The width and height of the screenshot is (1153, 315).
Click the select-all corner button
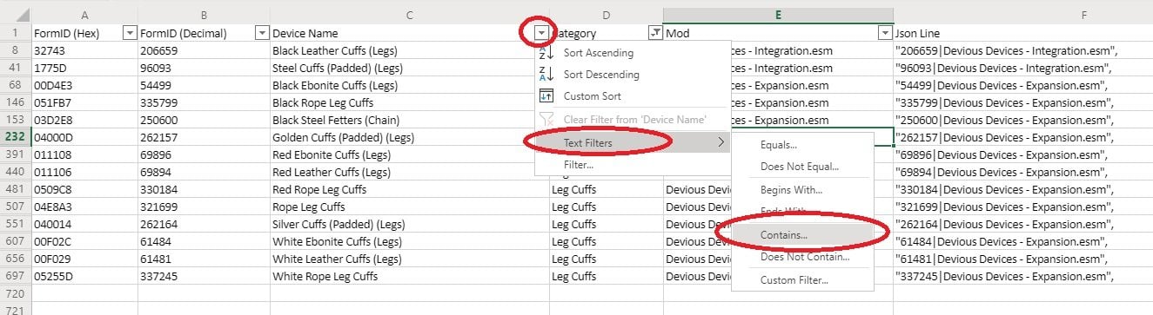point(16,16)
